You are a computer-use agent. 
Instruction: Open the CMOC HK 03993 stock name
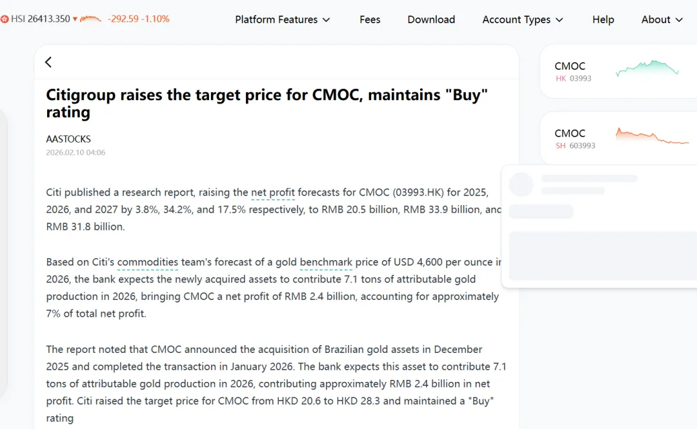coord(570,66)
